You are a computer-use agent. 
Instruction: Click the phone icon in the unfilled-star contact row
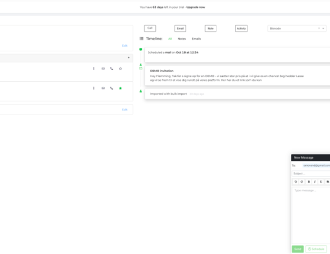[x=112, y=69]
